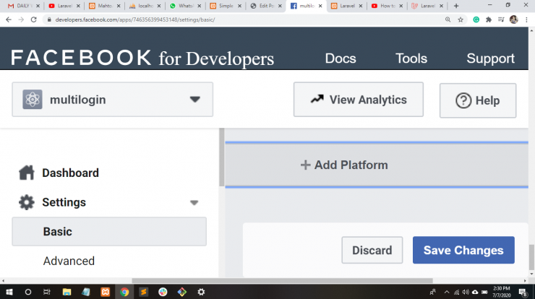This screenshot has width=535, height=299.
Task: Click the page vertical scrollbar thumb
Action: (x=531, y=256)
